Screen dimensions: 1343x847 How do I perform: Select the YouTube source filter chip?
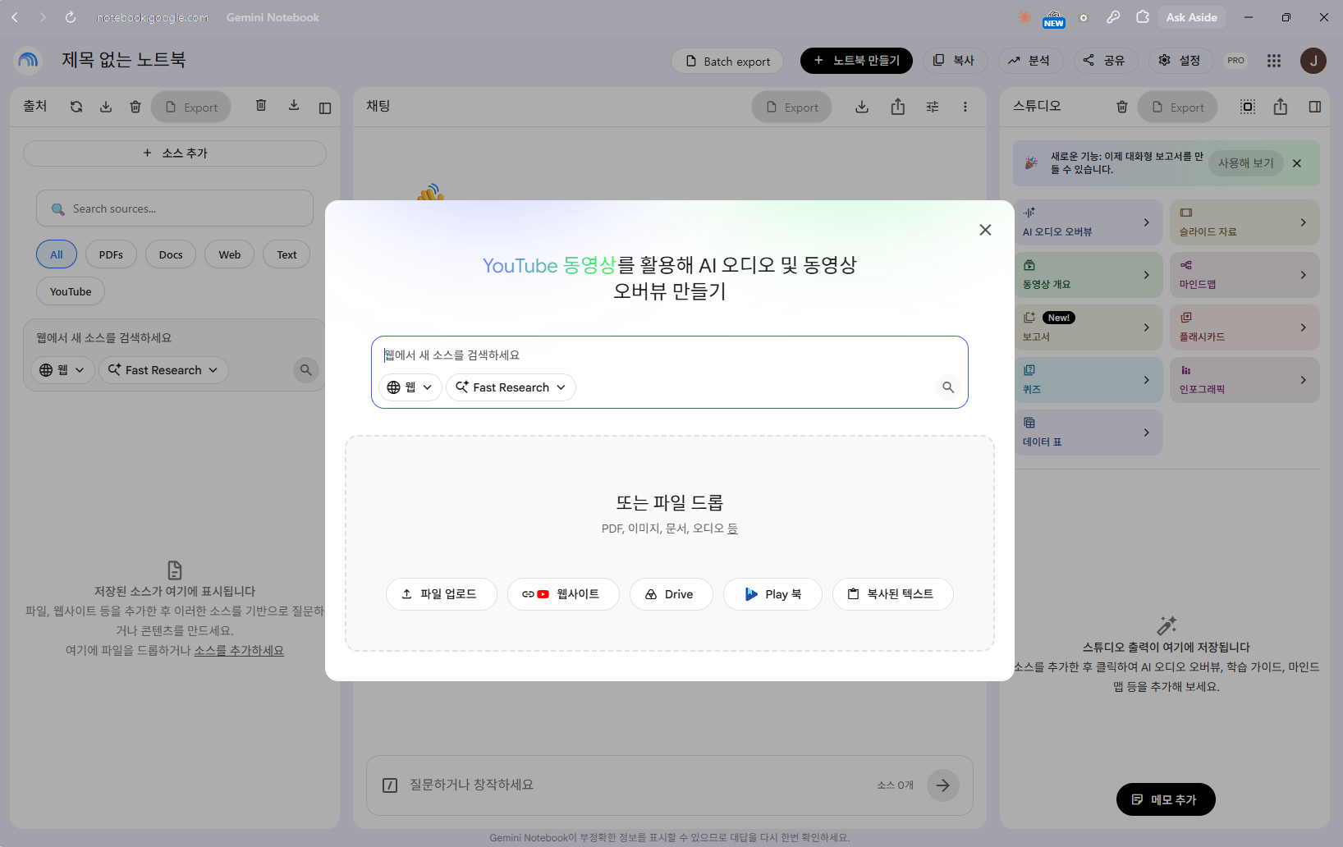point(71,291)
